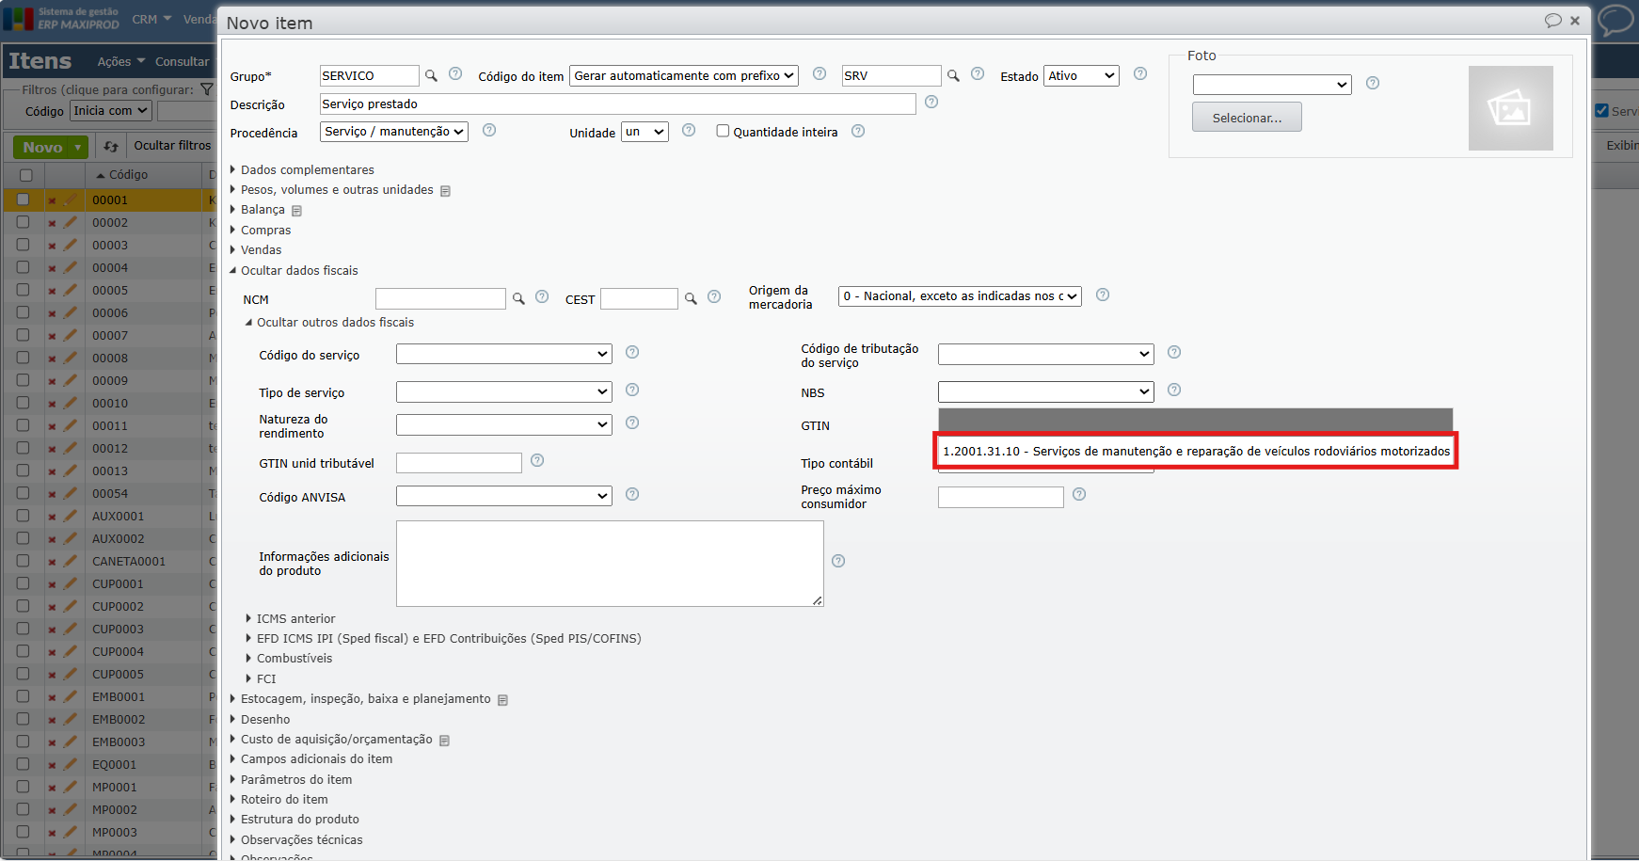Check the row checkbox for item EMB0002
Viewport: 1639px width, 861px height.
(x=23, y=719)
